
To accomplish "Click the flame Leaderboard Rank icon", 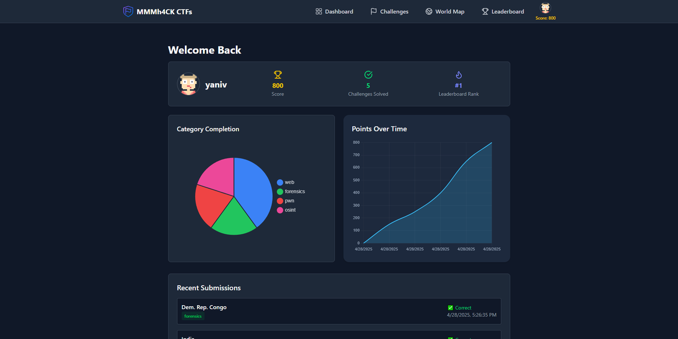I will click(x=459, y=75).
